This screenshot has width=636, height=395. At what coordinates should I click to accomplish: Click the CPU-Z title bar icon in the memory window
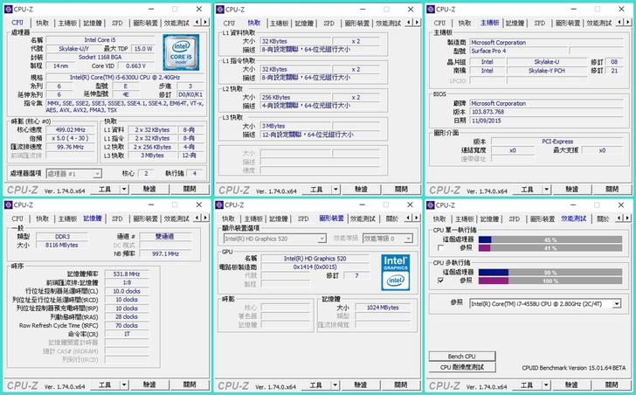pos(8,205)
